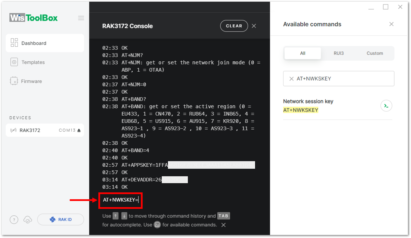This screenshot has width=411, height=238.
Task: Eject the RAK3172 device on COM13
Action: [79, 130]
